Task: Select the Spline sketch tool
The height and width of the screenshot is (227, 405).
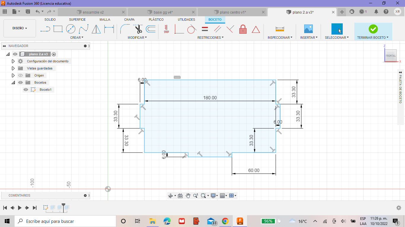Action: pyautogui.click(x=84, y=29)
